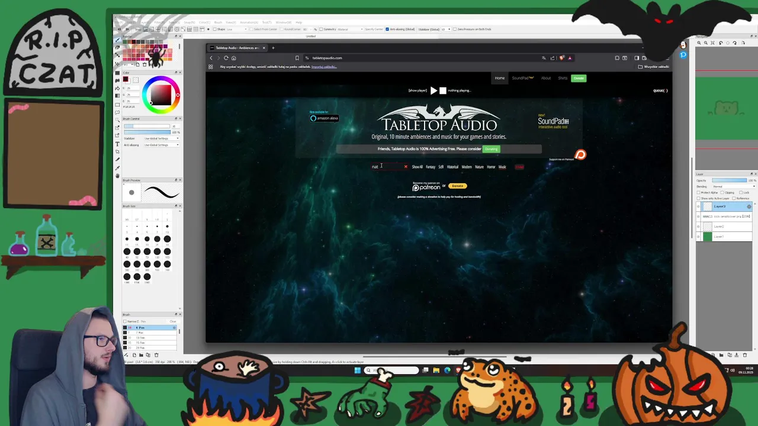Click the green Donate nav button
Image resolution: width=758 pixels, height=426 pixels.
[579, 78]
